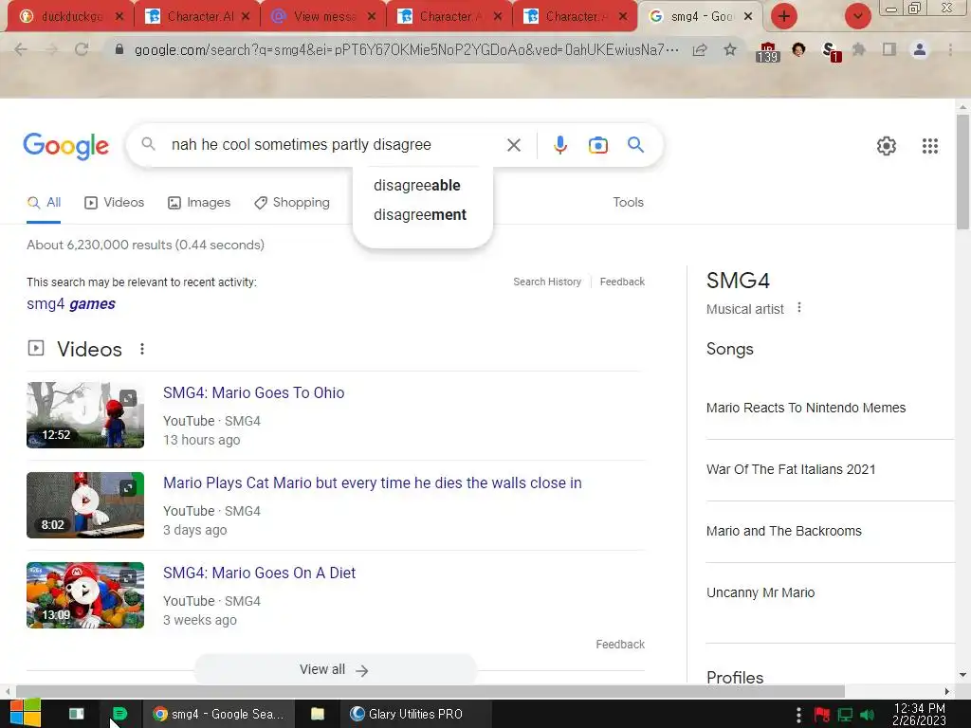Bookmark this page with the star icon

(730, 49)
